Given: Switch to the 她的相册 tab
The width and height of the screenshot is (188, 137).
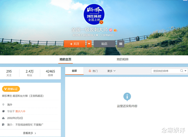Looking at the screenshot, I should 122,59.
